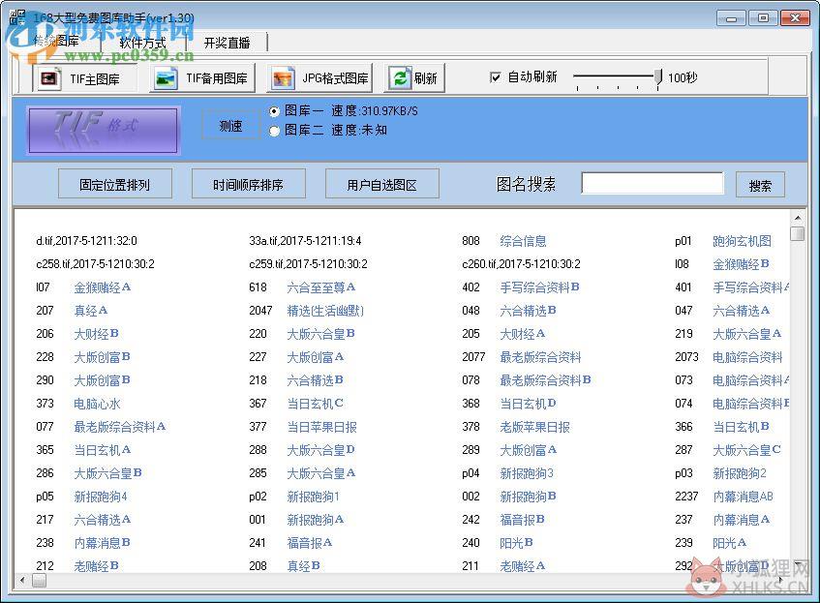
Task: Open the TIF备用图库 backup library
Action: [x=202, y=78]
